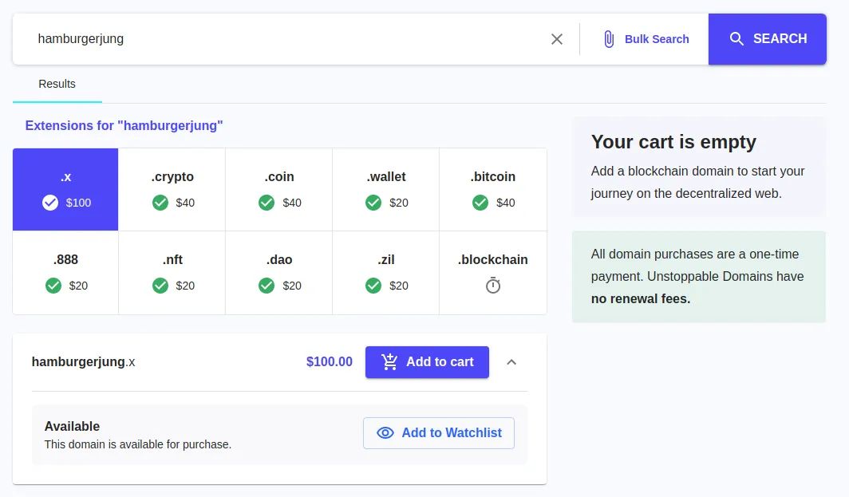Add domain to Watchlist
Viewport: 849px width, 497px height.
(x=439, y=433)
